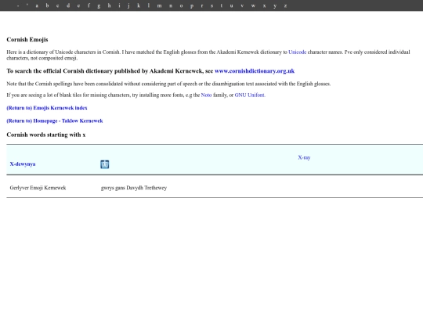Viewport: 423px width, 317px height.
Task: Select letter 'j' in alphabet bar
Action: 128,5
